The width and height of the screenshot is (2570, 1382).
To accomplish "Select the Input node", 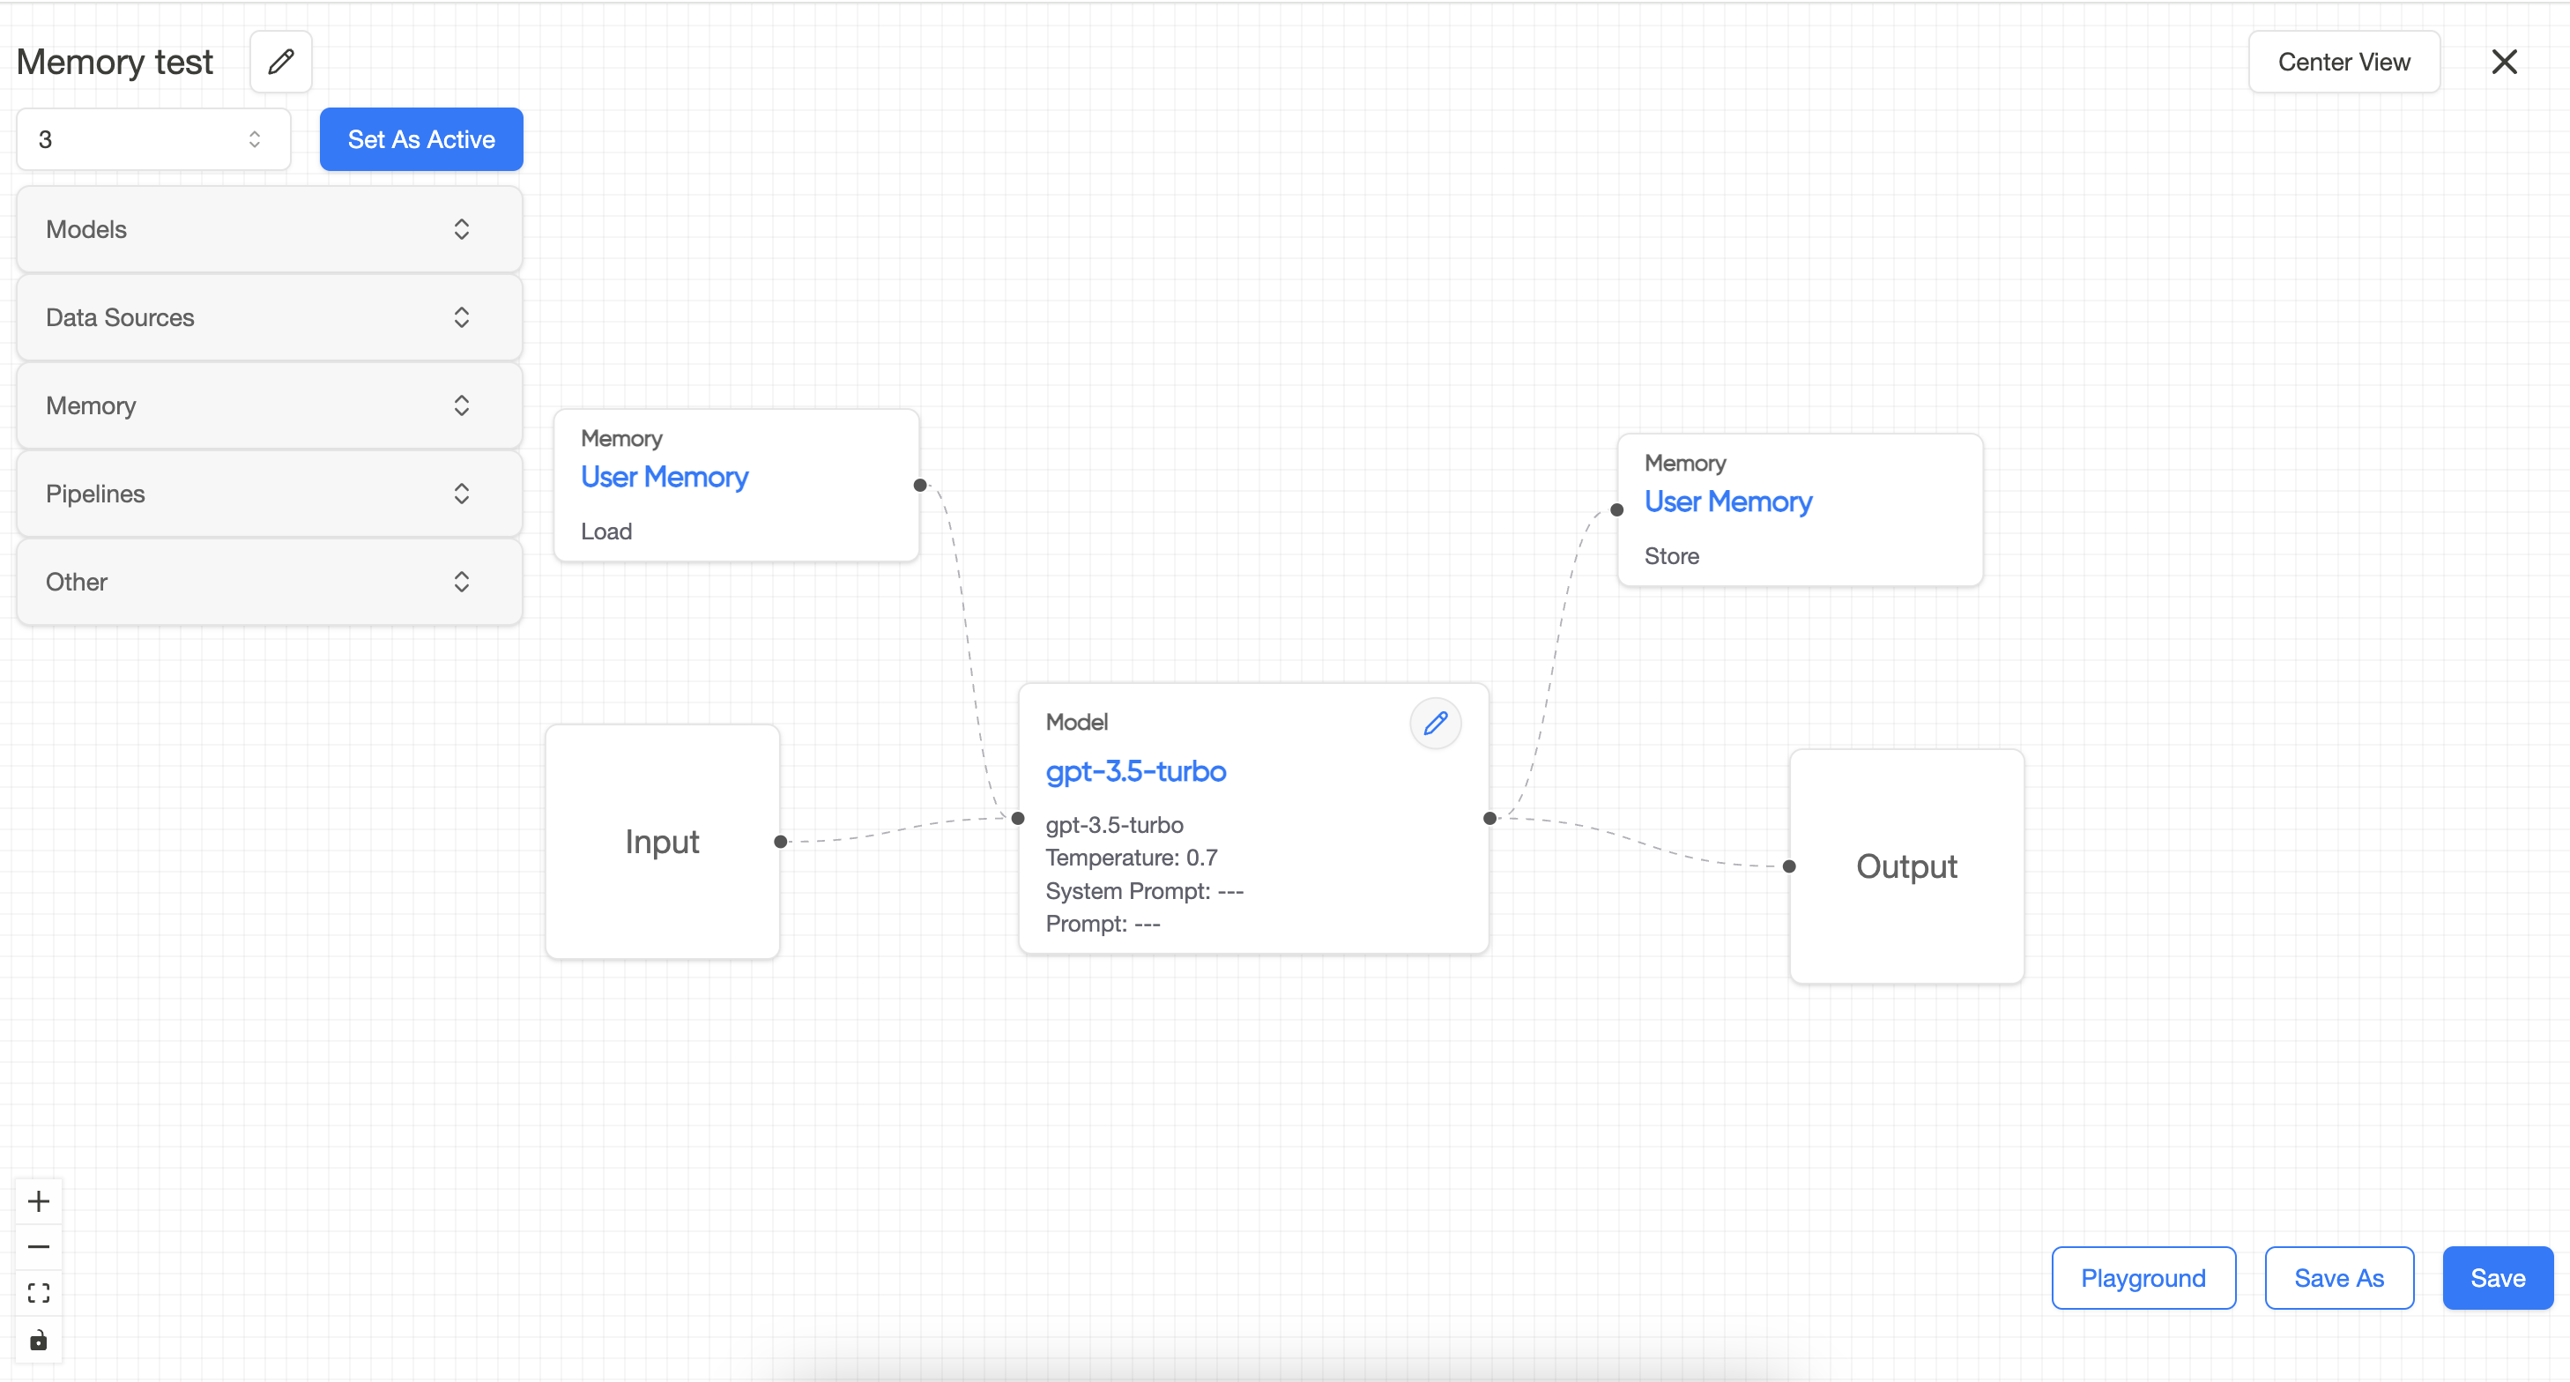I will 663,843.
